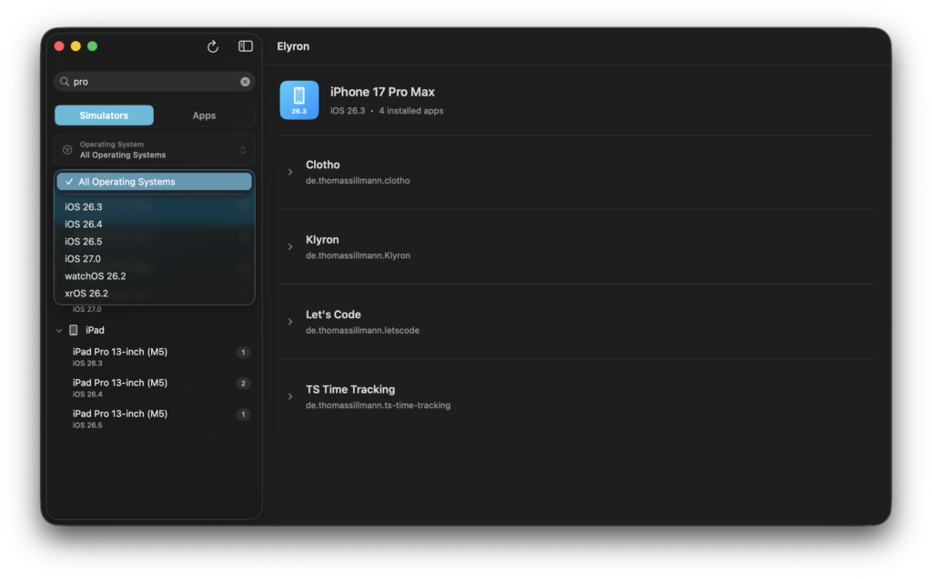
Task: Expand the Let's Code app row
Action: (x=290, y=322)
